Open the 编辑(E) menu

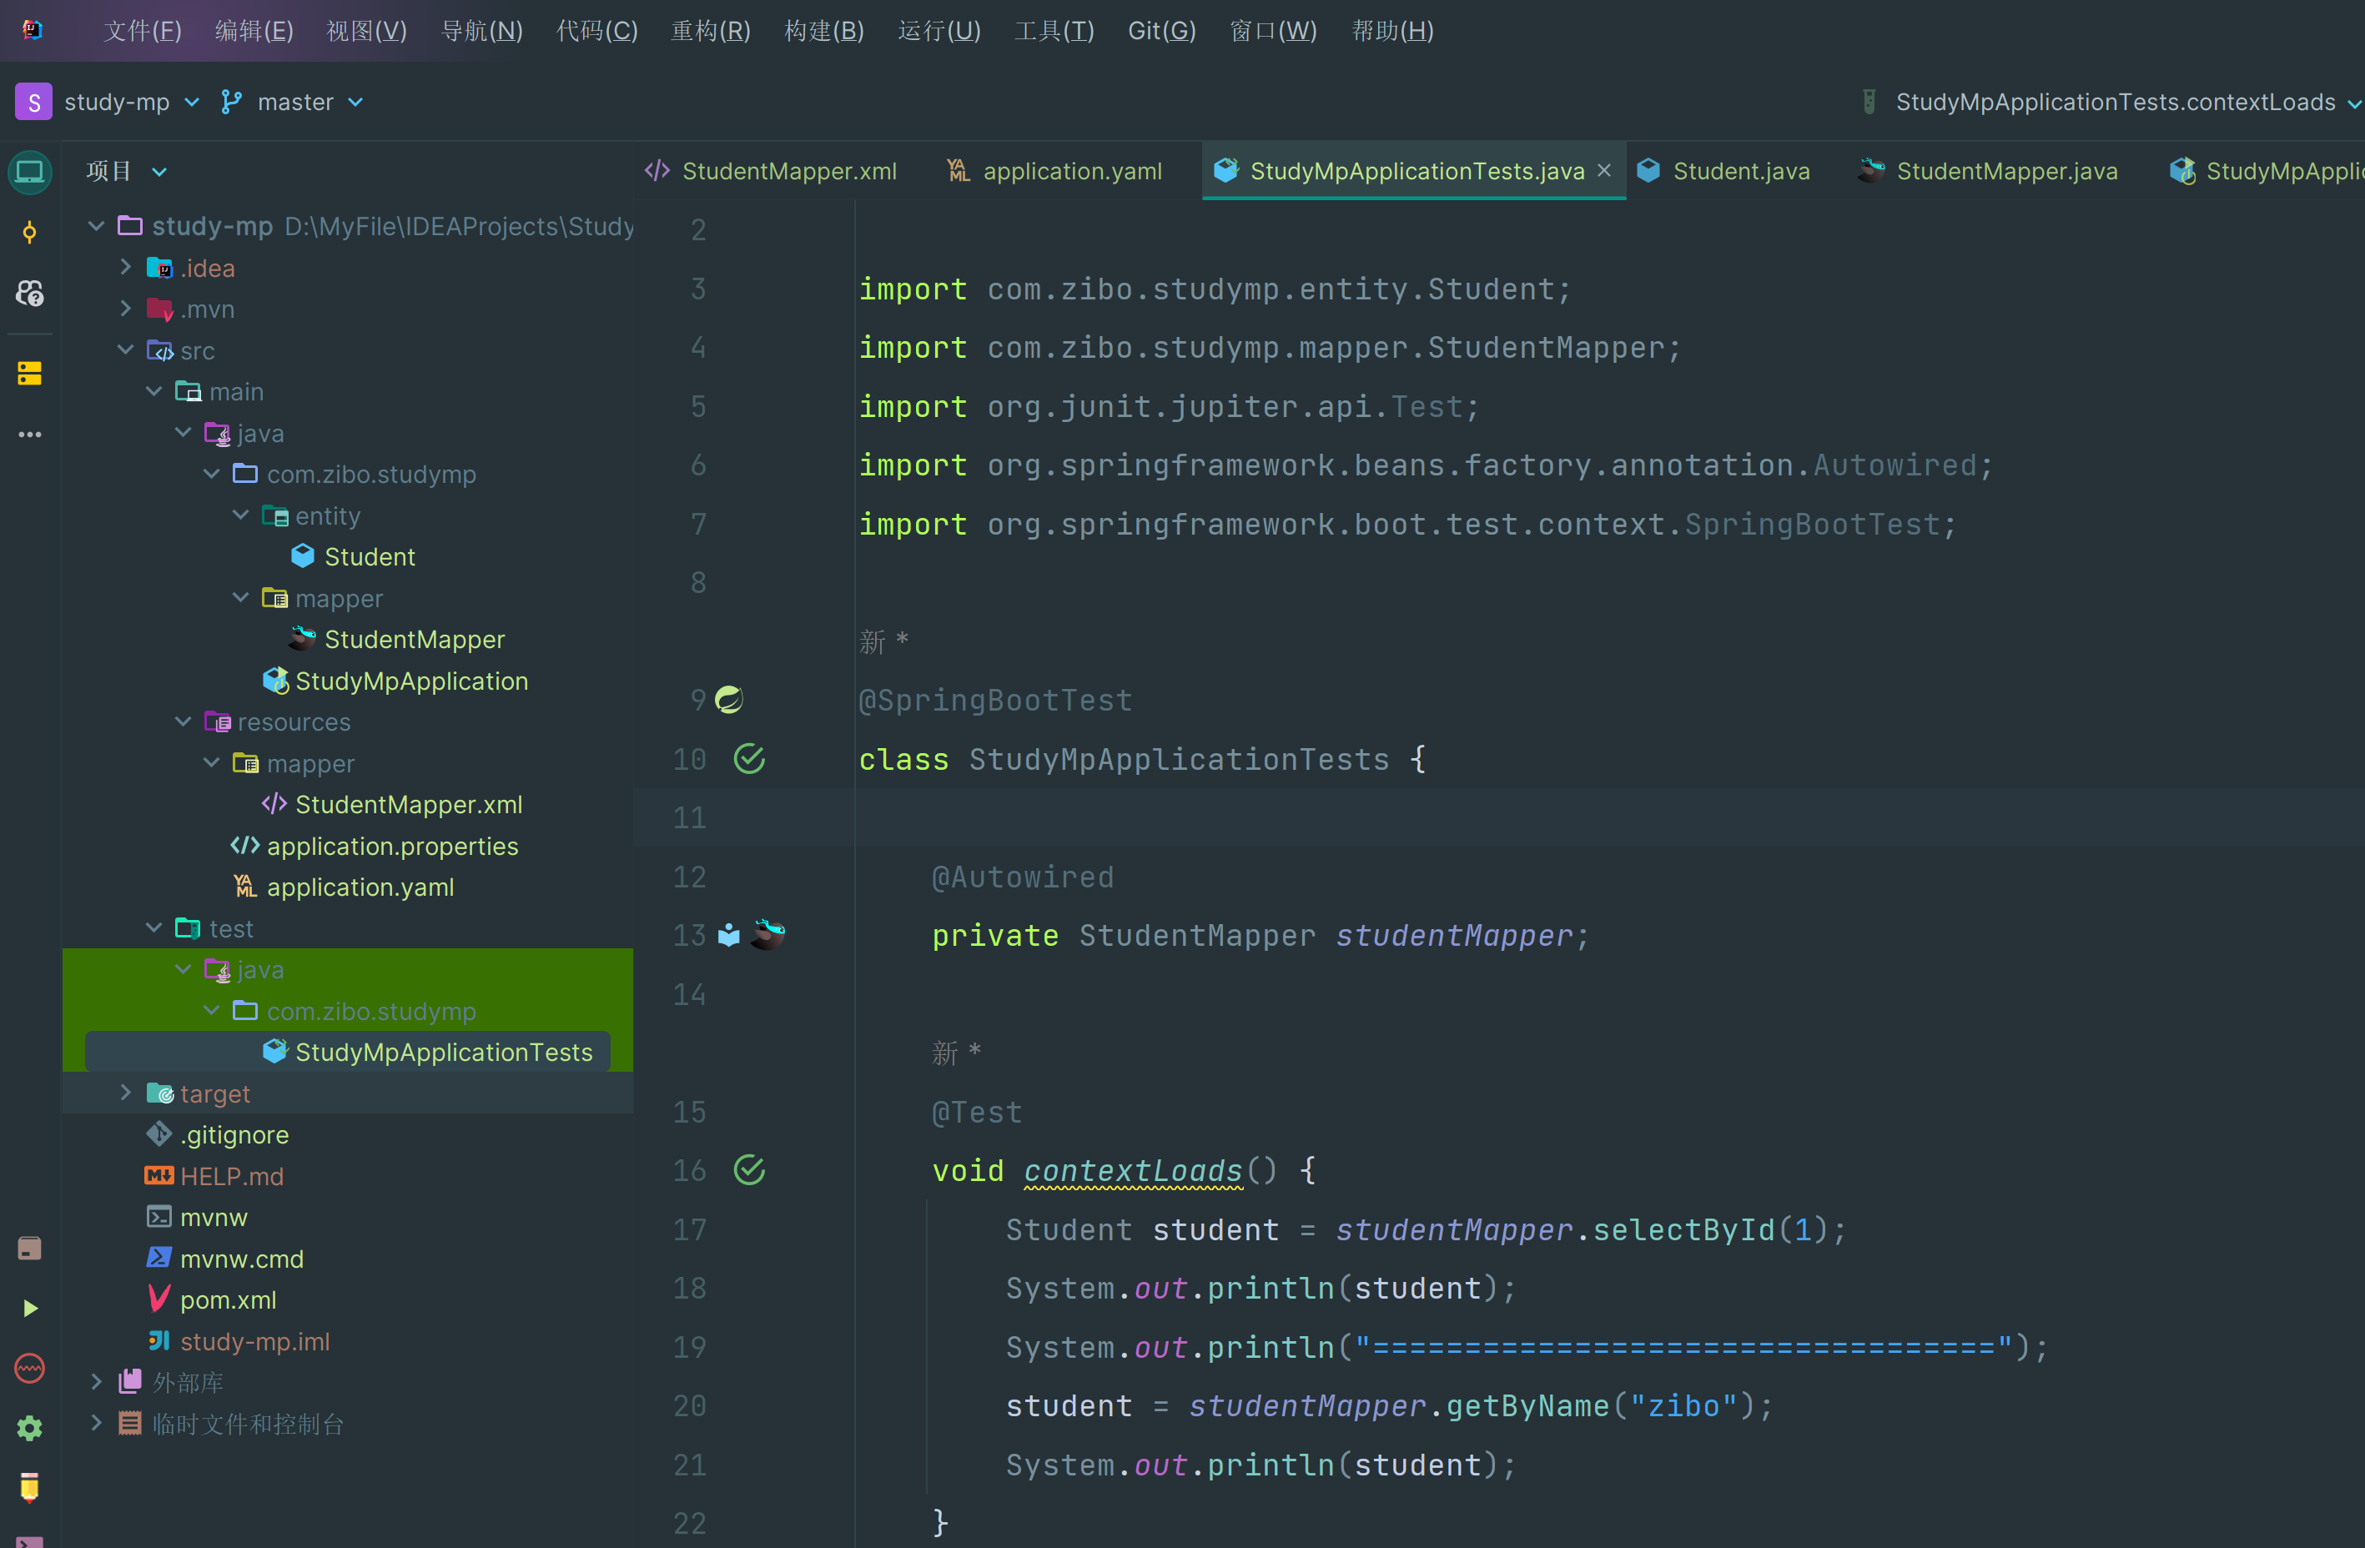click(x=254, y=31)
